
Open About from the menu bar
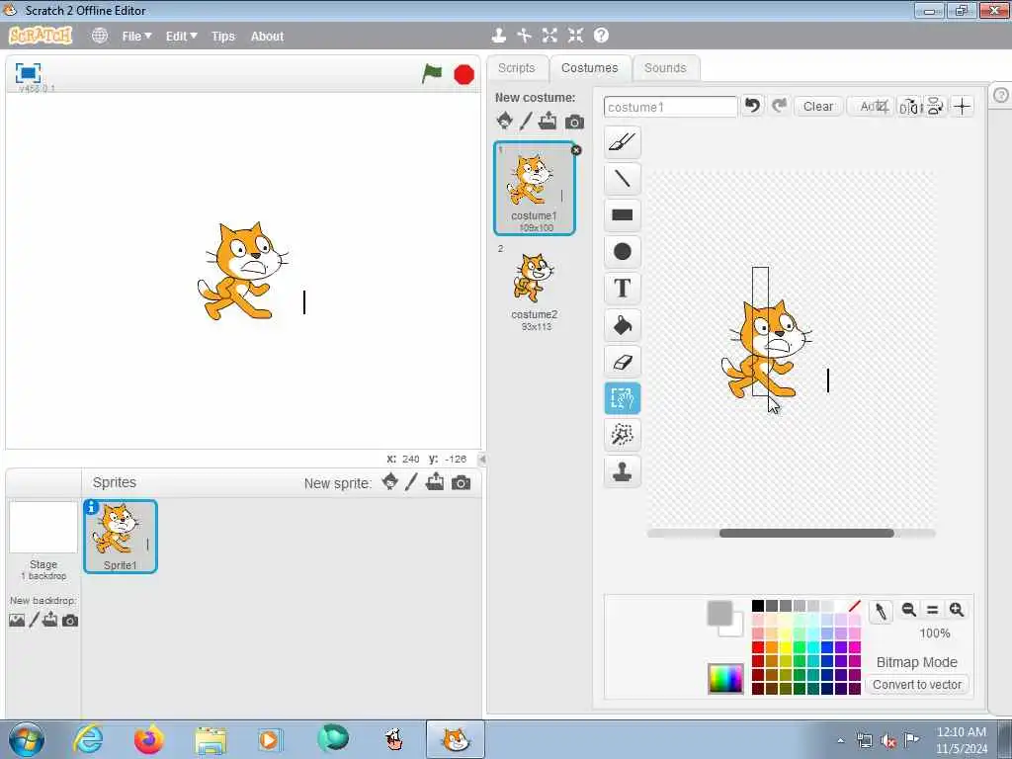coord(267,37)
